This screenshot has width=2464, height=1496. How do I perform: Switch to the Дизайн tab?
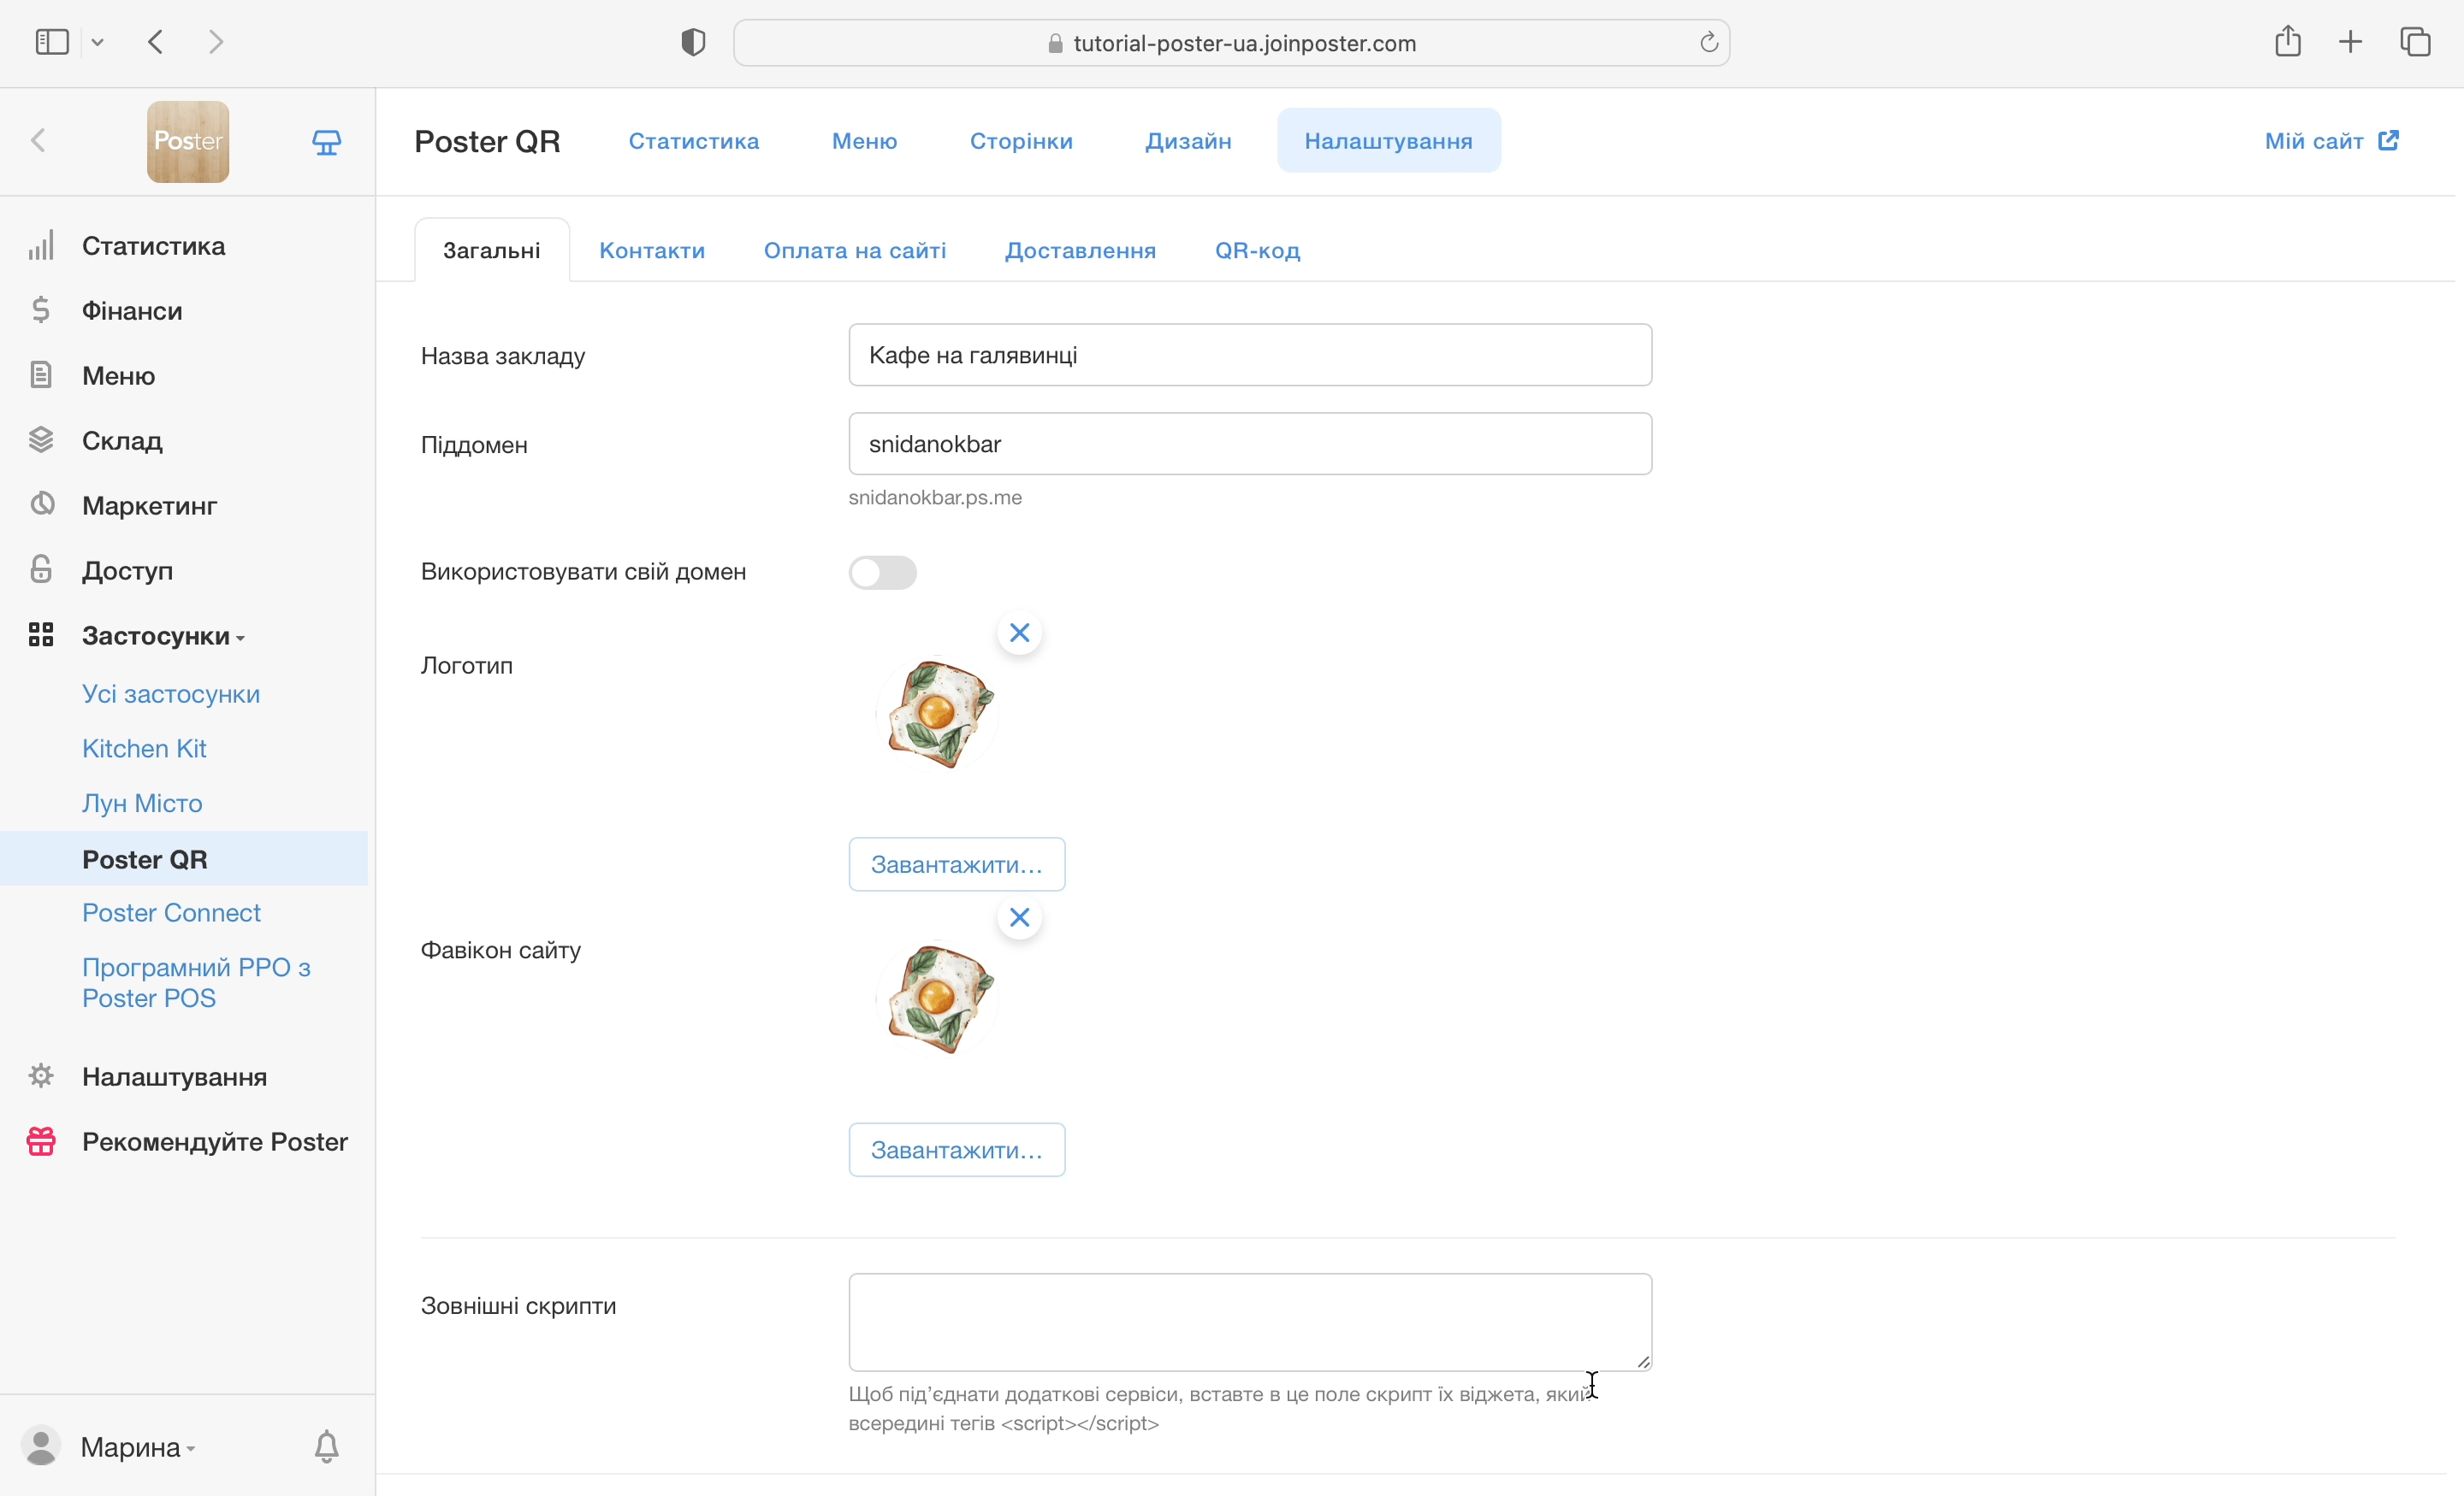point(1188,141)
